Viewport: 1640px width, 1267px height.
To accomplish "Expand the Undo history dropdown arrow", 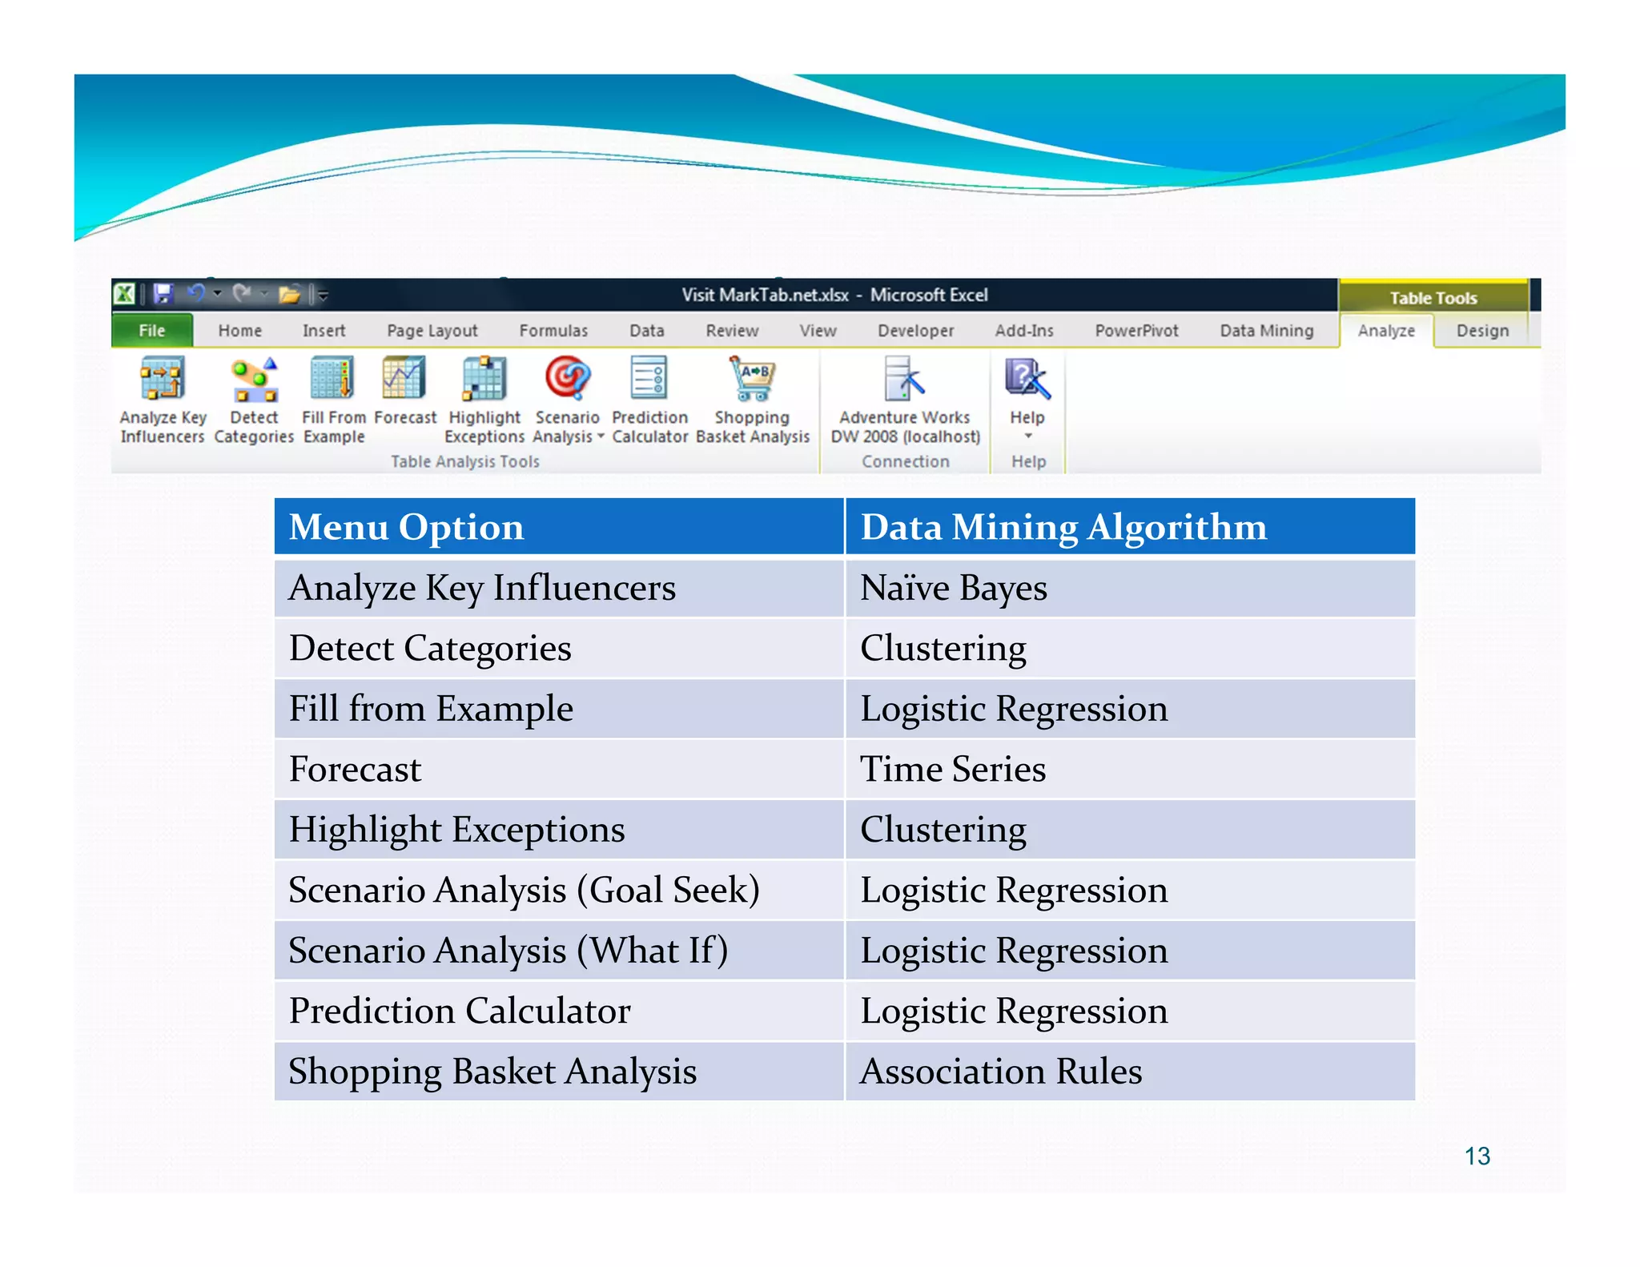I will [x=217, y=294].
